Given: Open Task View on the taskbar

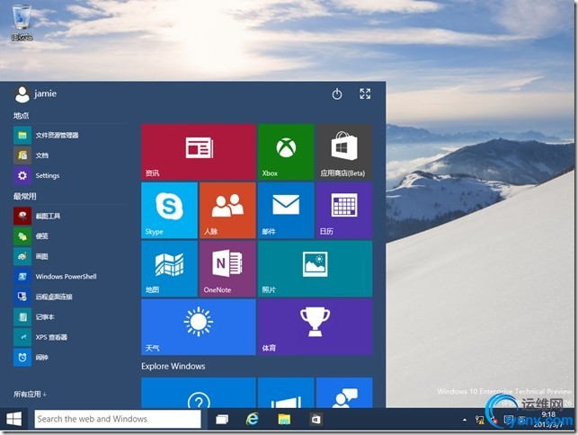Looking at the screenshot, I should pyautogui.click(x=222, y=419).
